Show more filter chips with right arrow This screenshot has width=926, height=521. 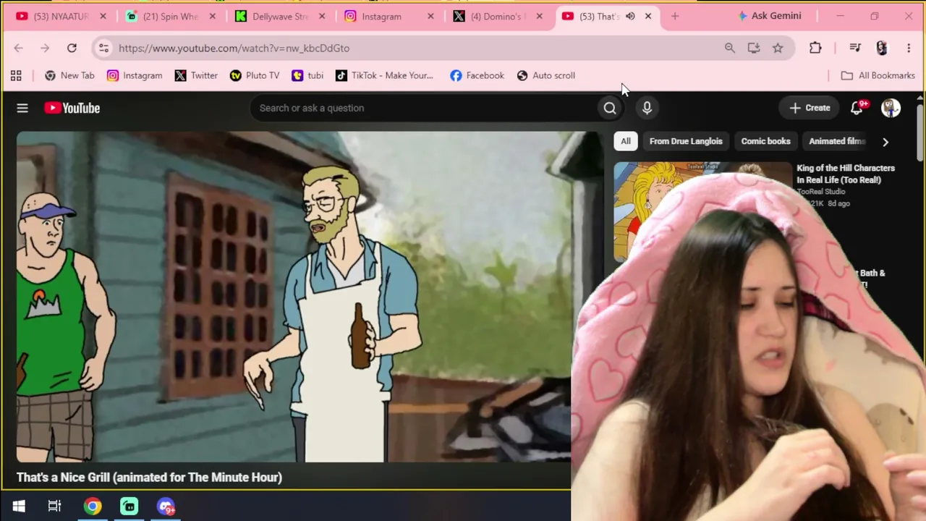885,142
